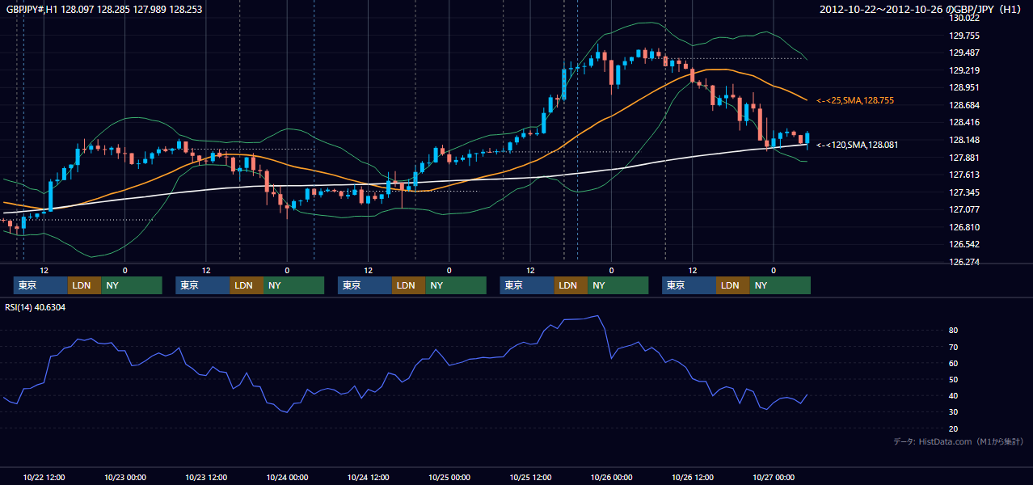
Task: Click the データ: HistData.com credit text
Action: click(958, 441)
